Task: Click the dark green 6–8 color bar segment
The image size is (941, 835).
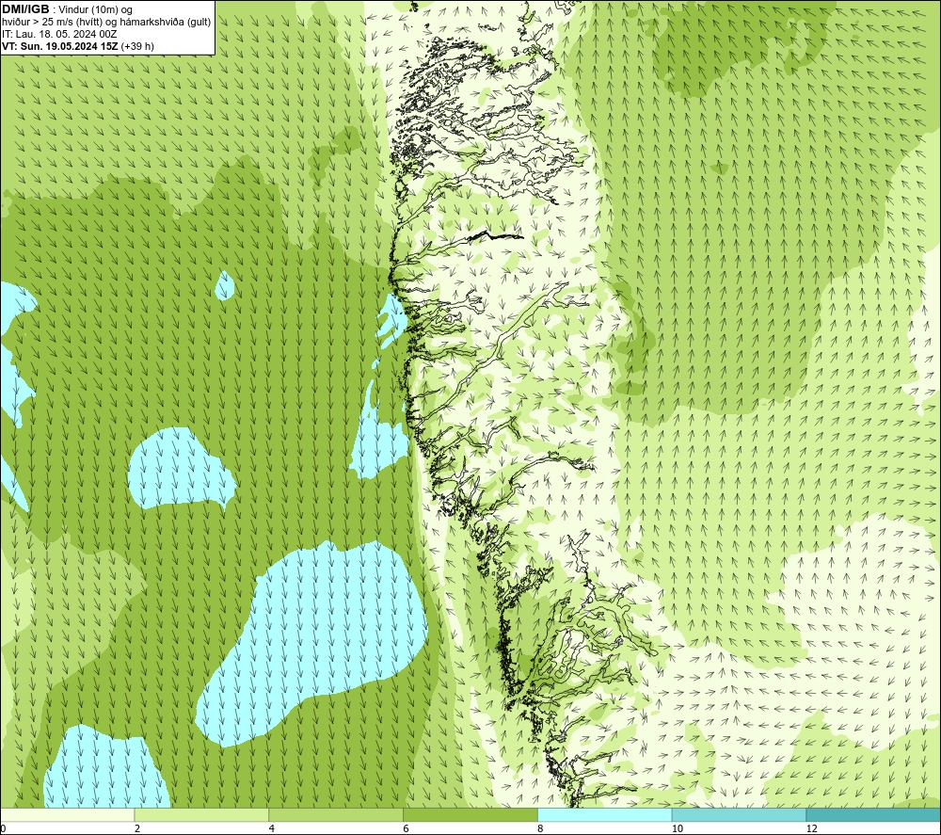Action: [470, 815]
